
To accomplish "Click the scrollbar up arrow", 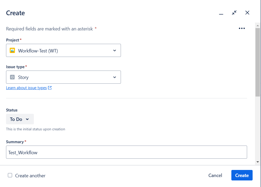I will 258,25.
